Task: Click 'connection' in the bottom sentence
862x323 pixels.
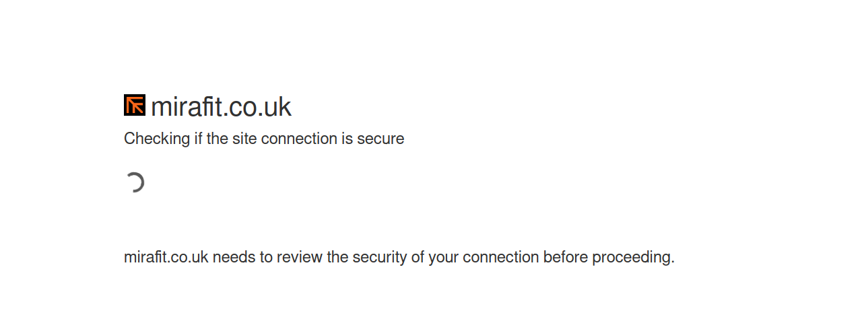Action: click(x=500, y=257)
